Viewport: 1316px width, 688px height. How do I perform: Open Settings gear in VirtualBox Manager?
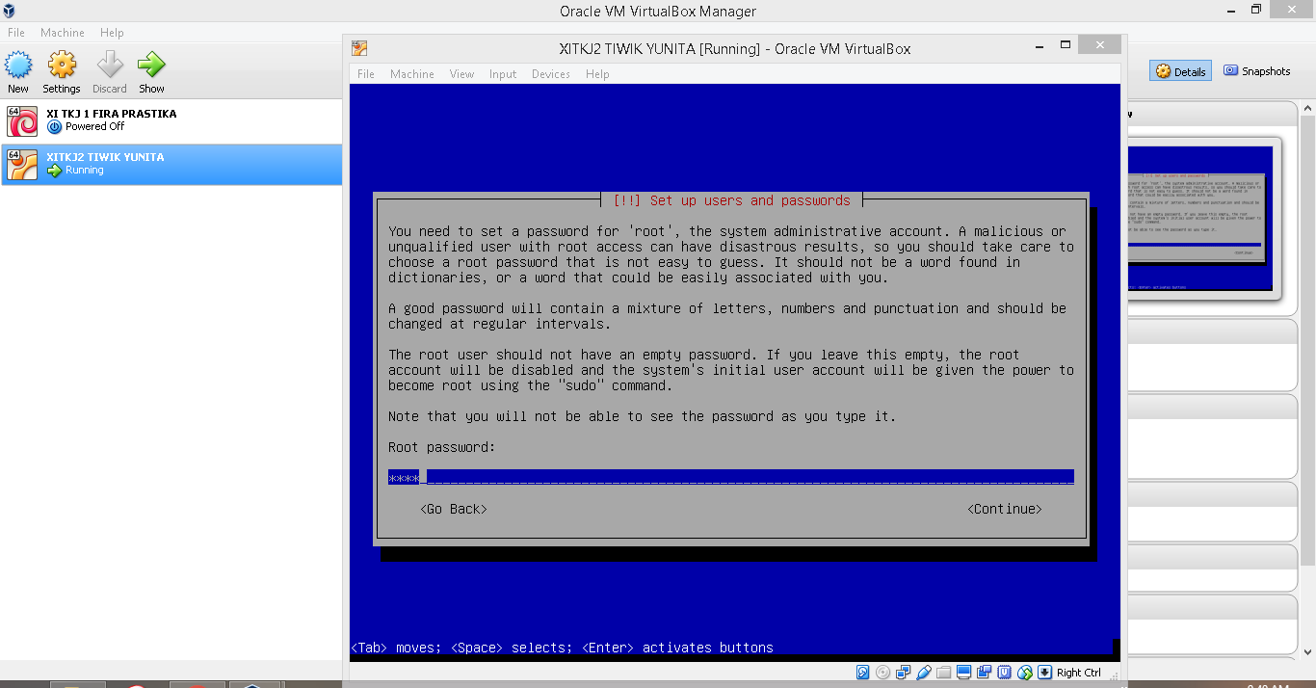point(62,66)
